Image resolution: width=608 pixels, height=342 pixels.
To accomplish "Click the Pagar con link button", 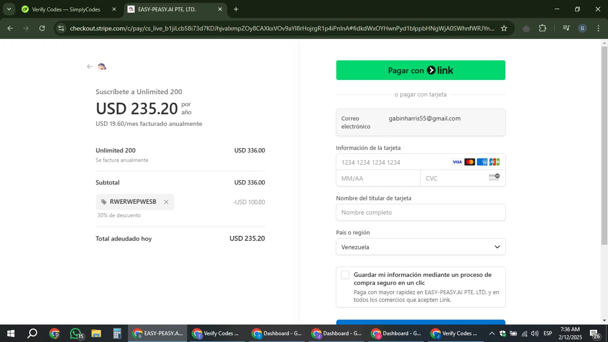I will (420, 70).
